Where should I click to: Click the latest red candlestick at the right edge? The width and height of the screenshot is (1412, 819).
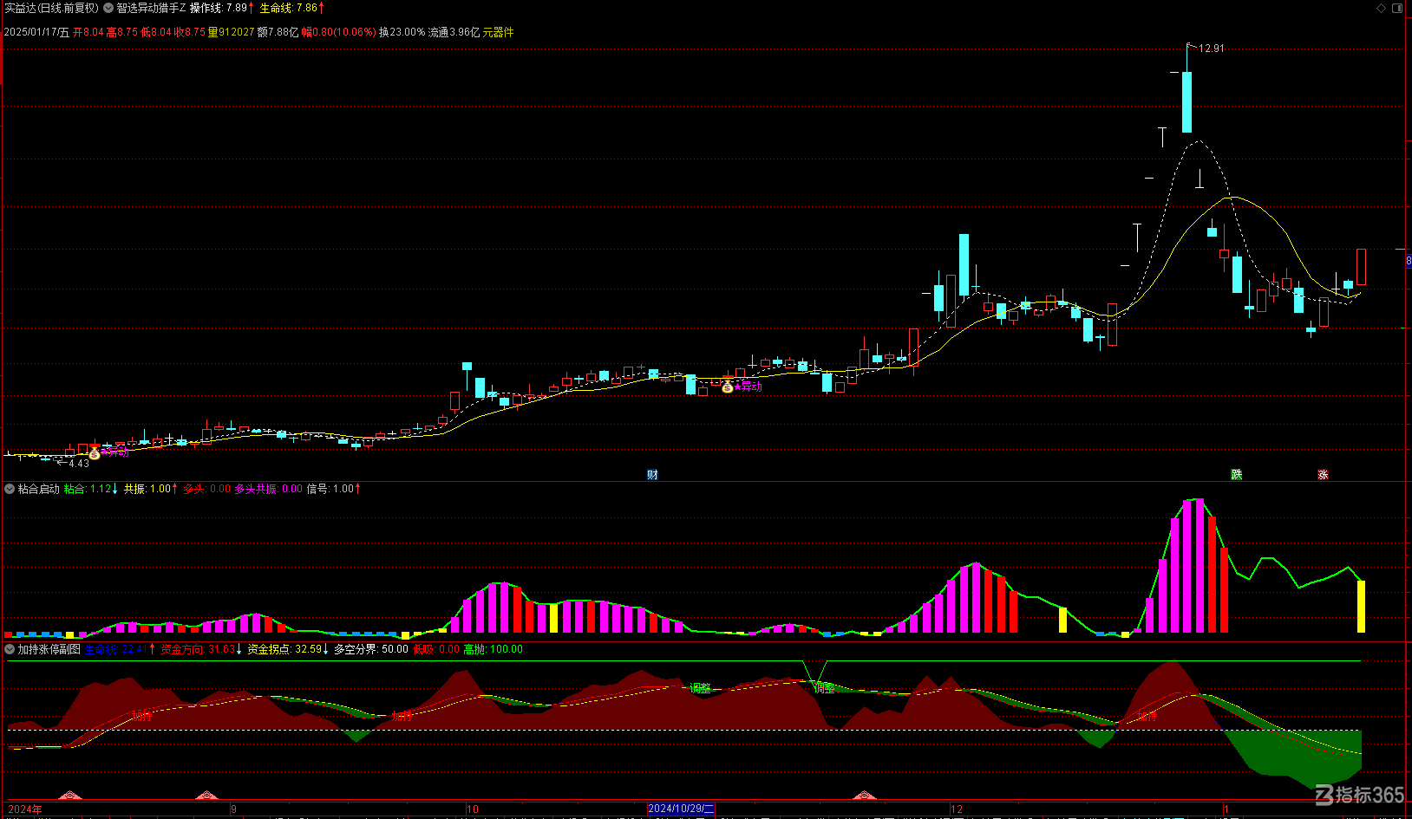pyautogui.click(x=1361, y=267)
